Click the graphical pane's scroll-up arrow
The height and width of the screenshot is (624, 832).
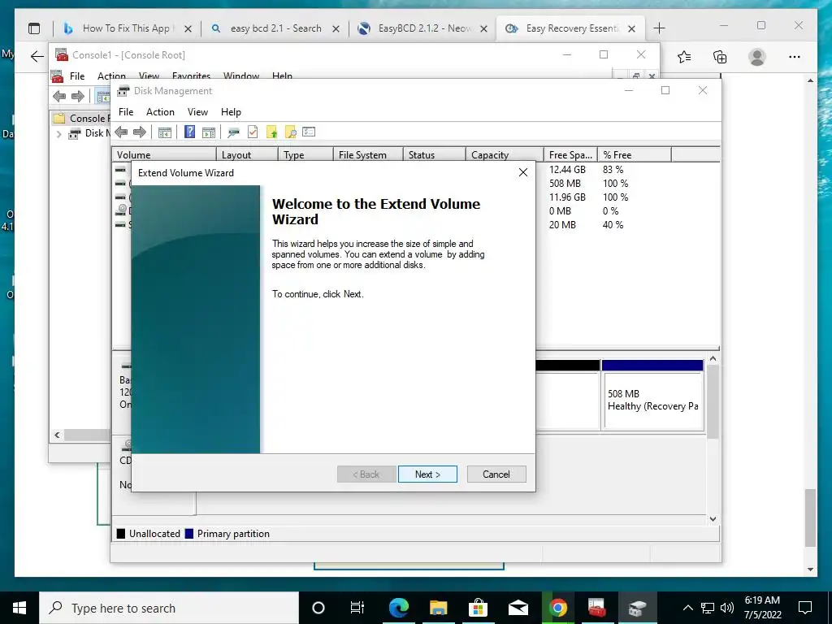click(x=713, y=358)
